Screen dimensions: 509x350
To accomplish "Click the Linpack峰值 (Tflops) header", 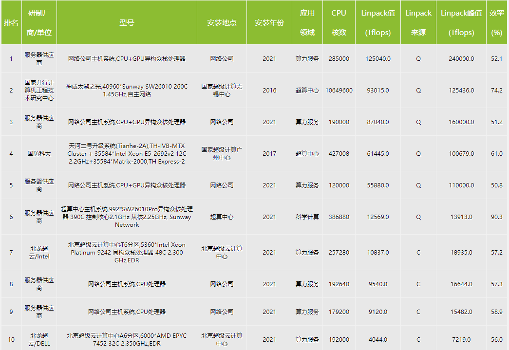I will coord(461,23).
